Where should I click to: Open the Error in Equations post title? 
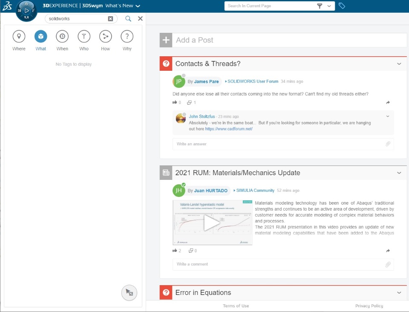(203, 292)
